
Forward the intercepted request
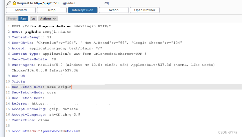click(21, 10)
